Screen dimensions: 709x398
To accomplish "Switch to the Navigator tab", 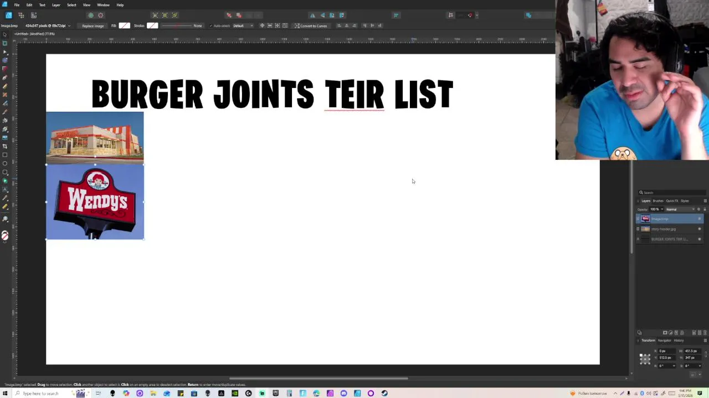I will click(x=664, y=341).
